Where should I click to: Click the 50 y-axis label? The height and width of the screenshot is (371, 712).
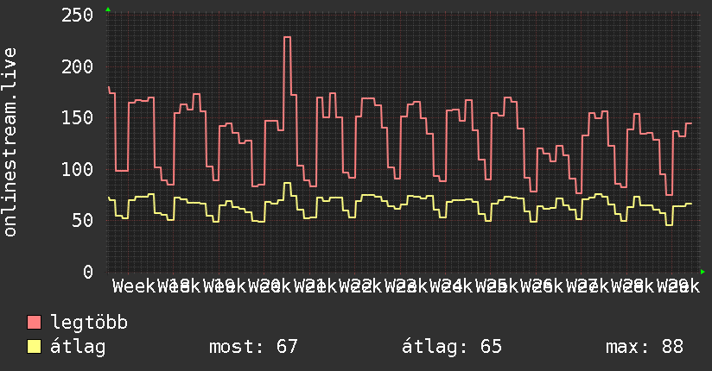(83, 221)
